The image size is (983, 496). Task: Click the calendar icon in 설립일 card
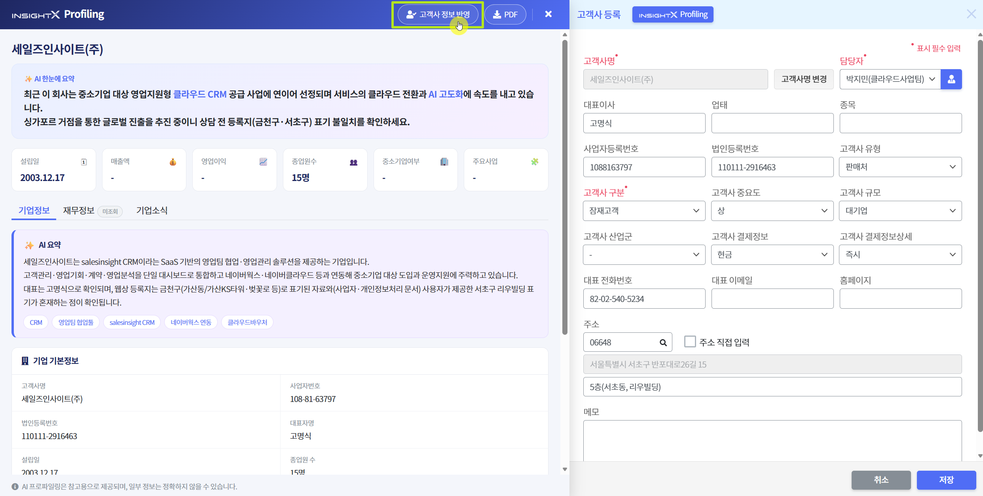click(x=84, y=162)
